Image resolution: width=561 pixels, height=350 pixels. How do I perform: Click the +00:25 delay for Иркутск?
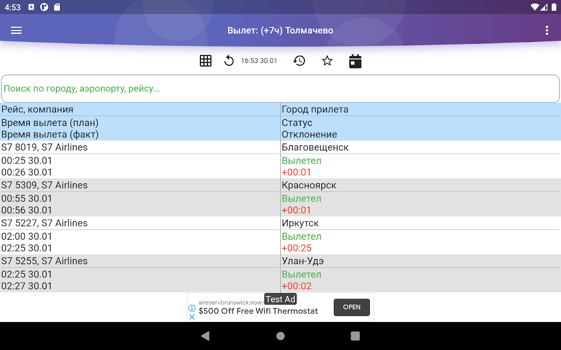(297, 248)
